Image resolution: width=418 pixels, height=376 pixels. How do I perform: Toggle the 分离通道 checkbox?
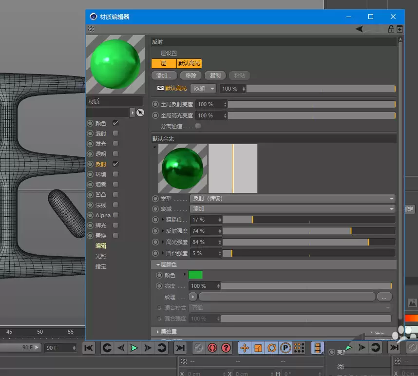(x=198, y=126)
